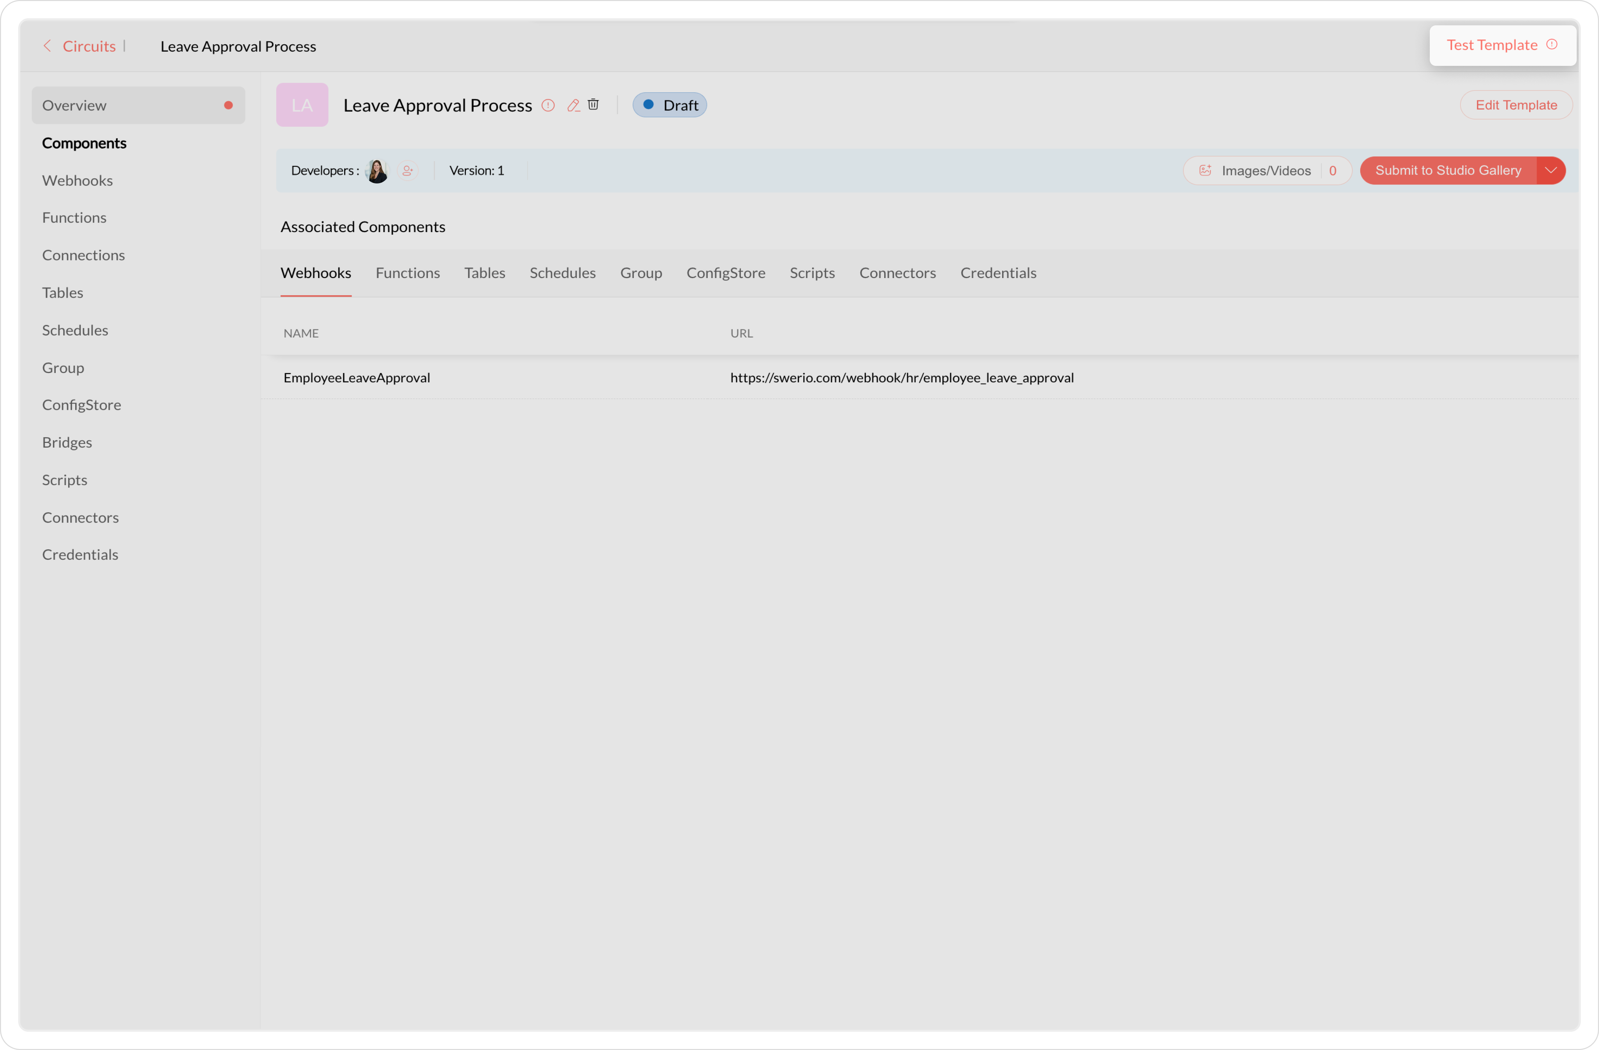
Task: Switch to the Connectors tab
Action: click(897, 273)
